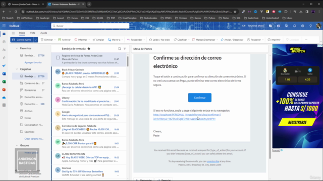Switch to the Inicio ribbon tab

click(22, 33)
